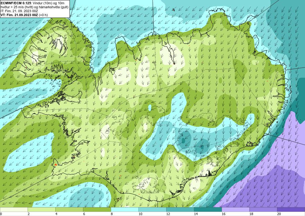Click the legend label "0"
The width and height of the screenshot is (305, 216).
(1, 214)
